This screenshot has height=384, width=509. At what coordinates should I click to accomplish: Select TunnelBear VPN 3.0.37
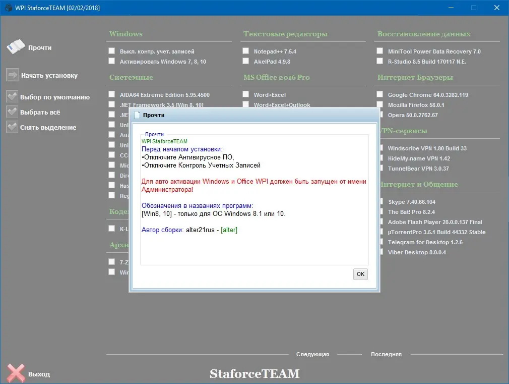[418, 169]
